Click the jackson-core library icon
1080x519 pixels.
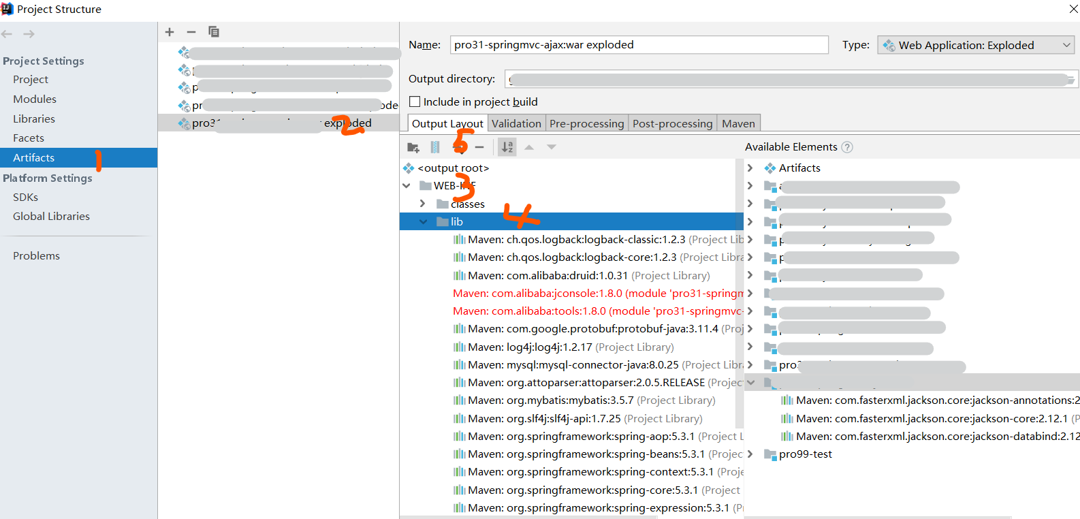coord(787,418)
